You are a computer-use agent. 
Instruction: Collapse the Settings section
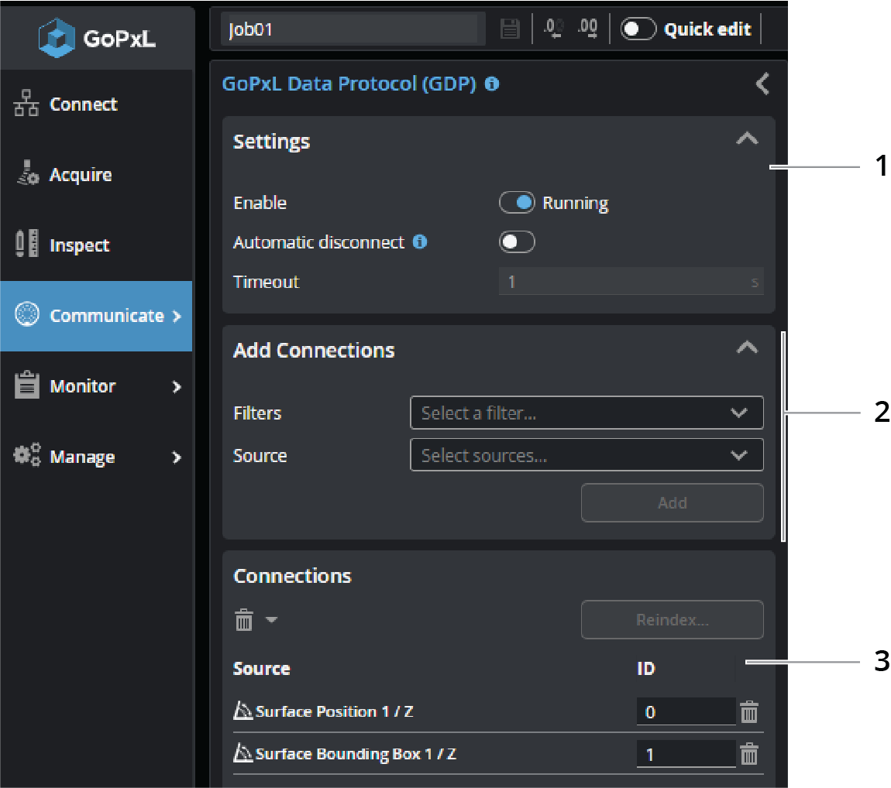[x=747, y=140]
